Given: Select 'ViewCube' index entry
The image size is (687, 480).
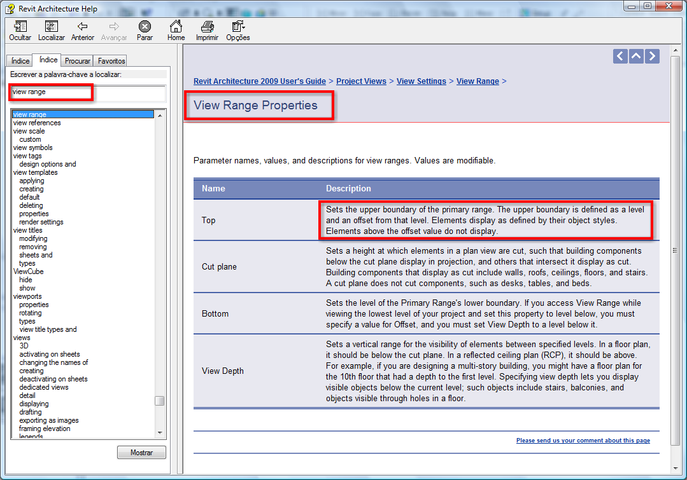Looking at the screenshot, I should 29,271.
